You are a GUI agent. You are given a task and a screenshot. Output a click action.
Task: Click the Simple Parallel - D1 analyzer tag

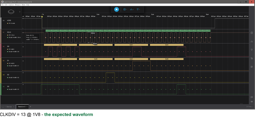tap(13, 66)
